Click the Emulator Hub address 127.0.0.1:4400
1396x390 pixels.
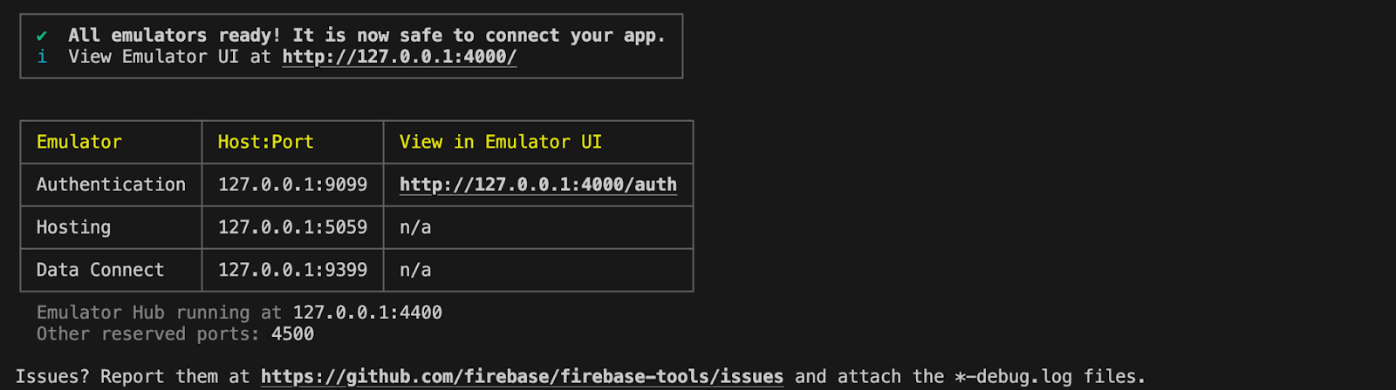367,313
